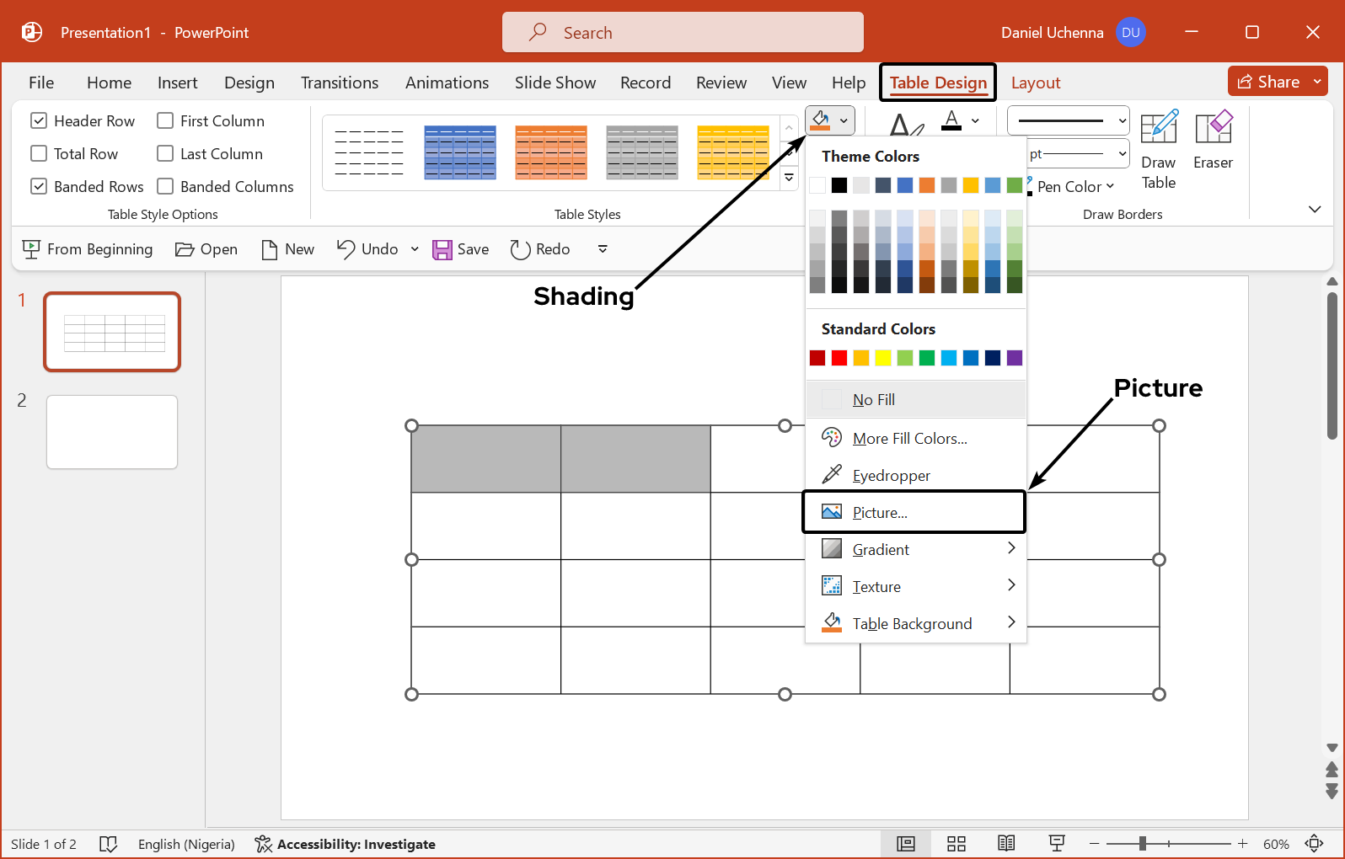Uncheck the Header Row option
The image size is (1345, 859).
pos(39,121)
